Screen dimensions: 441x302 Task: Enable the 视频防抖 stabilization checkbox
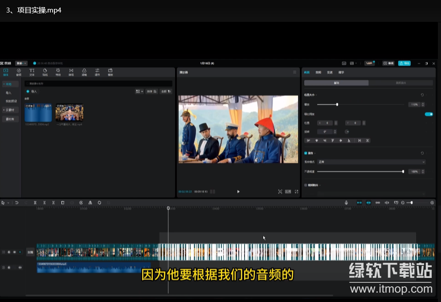point(306,185)
